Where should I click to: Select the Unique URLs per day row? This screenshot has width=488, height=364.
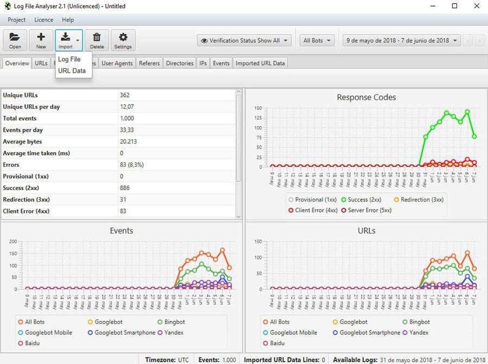point(118,107)
